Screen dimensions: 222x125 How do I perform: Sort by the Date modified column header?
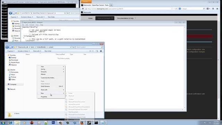[x=60, y=54]
